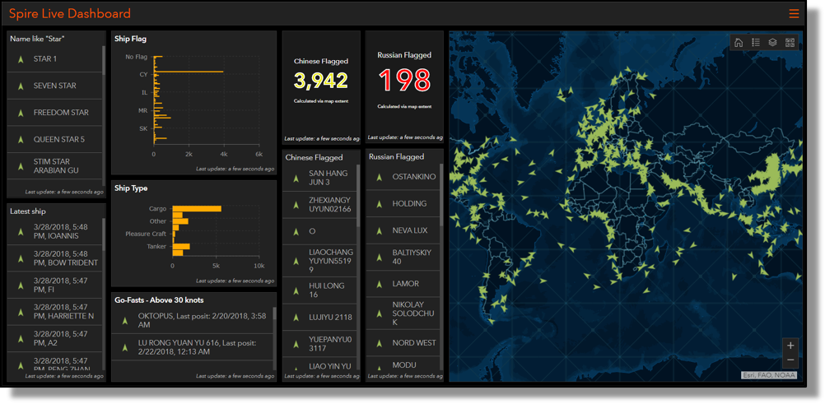
Task: Select the 5:47 PM A2 entry
Action: tap(54, 339)
